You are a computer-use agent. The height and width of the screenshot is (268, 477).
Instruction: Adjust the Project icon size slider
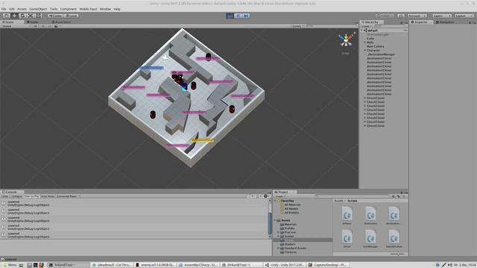click(398, 254)
